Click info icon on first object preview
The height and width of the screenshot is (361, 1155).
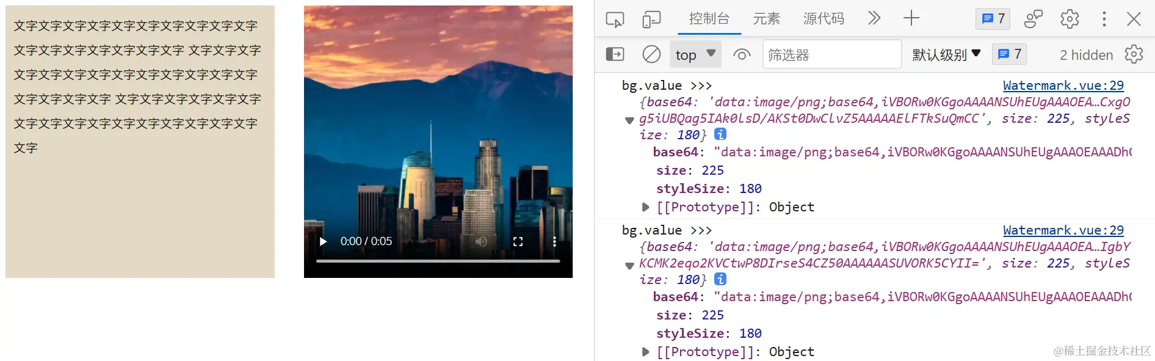(720, 134)
